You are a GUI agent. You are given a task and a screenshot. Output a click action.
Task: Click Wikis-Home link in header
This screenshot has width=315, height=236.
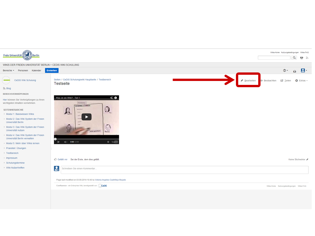click(275, 52)
